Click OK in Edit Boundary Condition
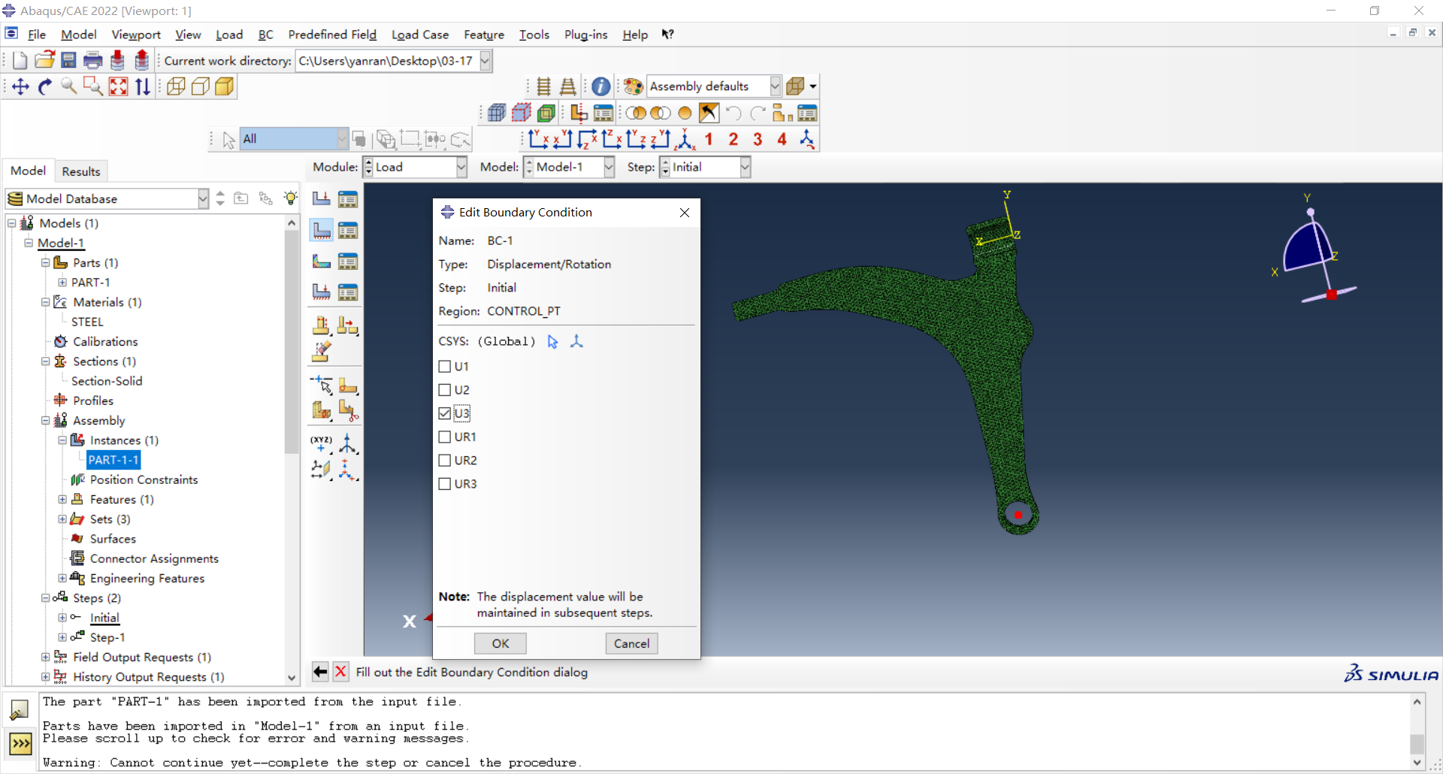Image resolution: width=1443 pixels, height=774 pixels. pos(500,643)
